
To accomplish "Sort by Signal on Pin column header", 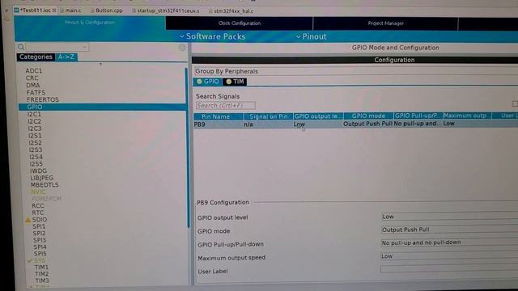I will coord(268,116).
